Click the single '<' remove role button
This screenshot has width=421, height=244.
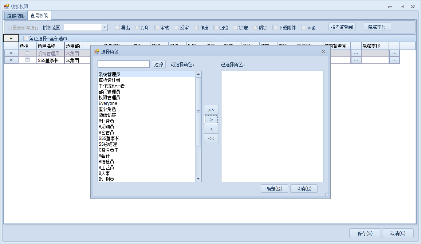click(x=211, y=129)
